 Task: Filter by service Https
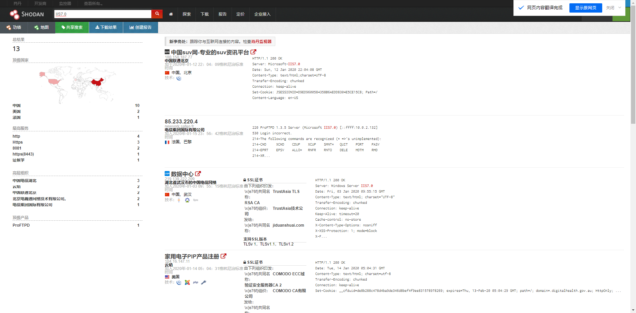tap(18, 142)
